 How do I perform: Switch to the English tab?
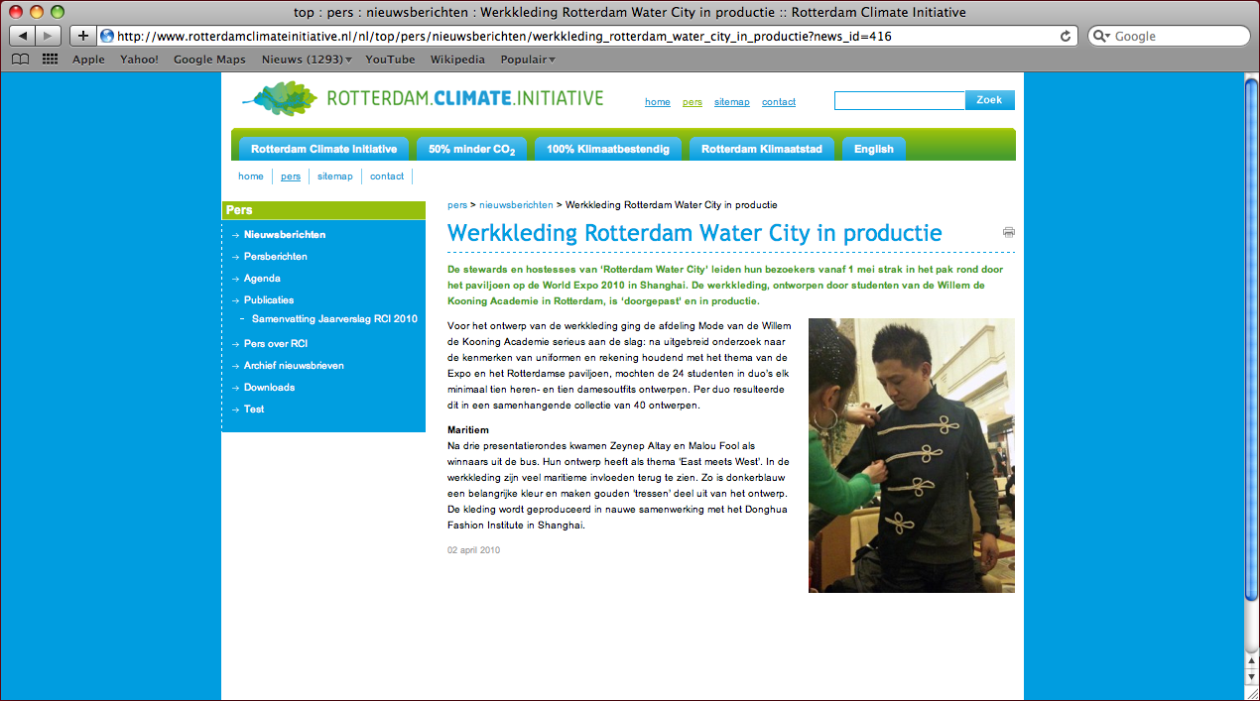874,149
